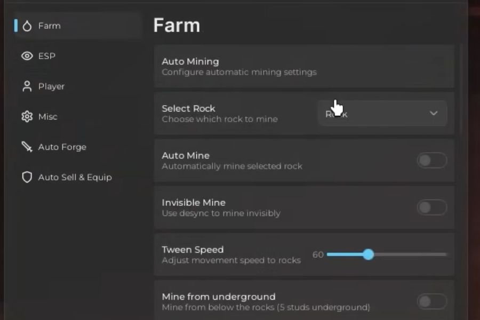Click the Mine from underground label
Viewport: 480px width, 320px height.
[x=219, y=297]
